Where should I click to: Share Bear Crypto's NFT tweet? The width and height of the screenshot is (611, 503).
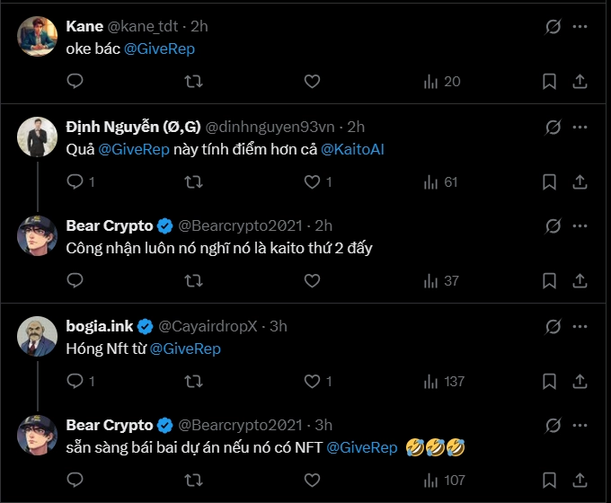pyautogui.click(x=580, y=480)
